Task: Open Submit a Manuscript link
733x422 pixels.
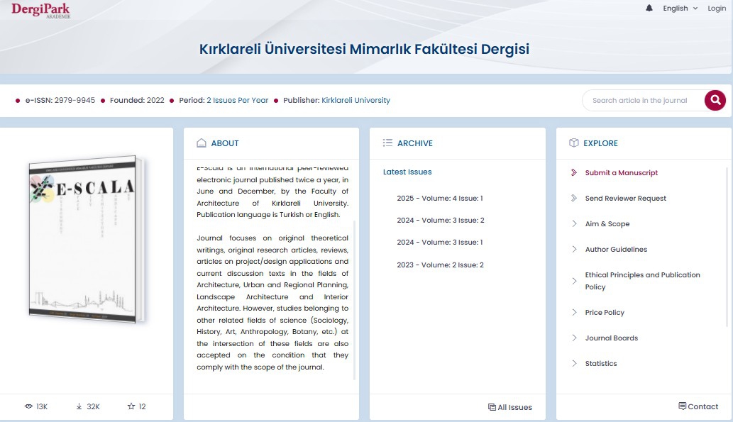Action: point(621,173)
